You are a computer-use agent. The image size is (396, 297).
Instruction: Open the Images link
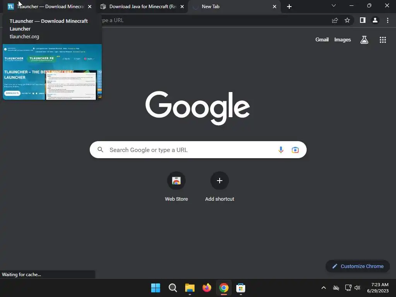343,40
